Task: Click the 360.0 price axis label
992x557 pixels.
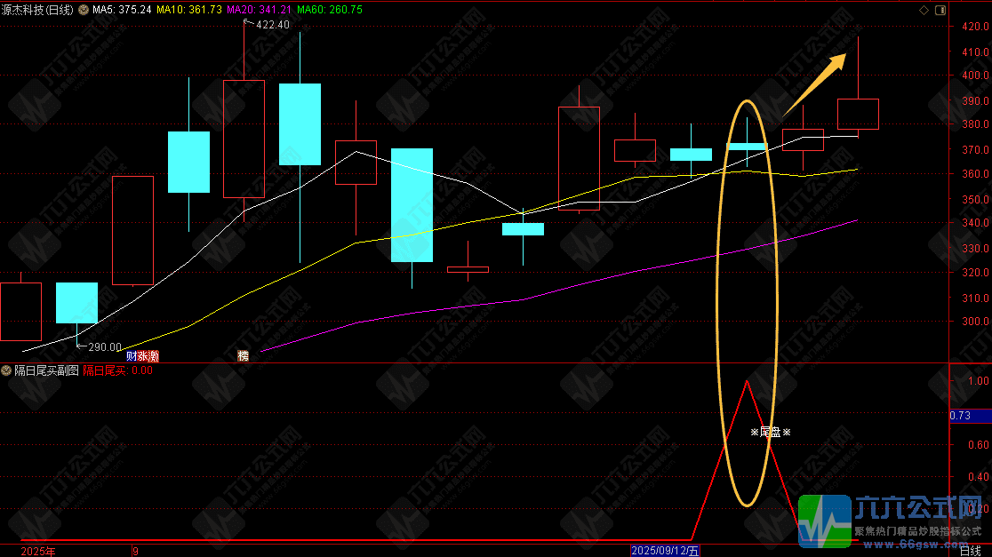Action: (x=975, y=174)
